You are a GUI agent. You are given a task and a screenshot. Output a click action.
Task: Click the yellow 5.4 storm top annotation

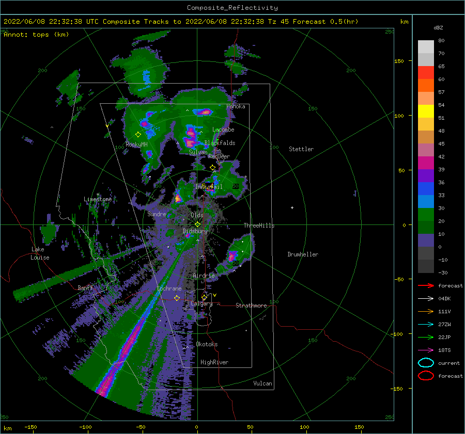pyautogui.click(x=207, y=186)
